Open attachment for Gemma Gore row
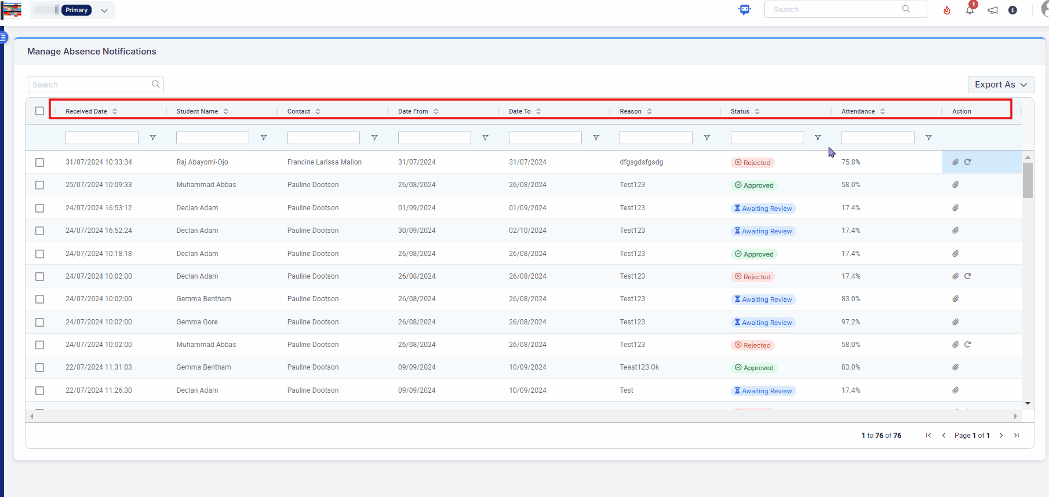 955,321
